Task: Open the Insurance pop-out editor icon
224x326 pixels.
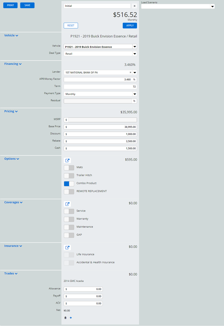Action: pos(67,248)
